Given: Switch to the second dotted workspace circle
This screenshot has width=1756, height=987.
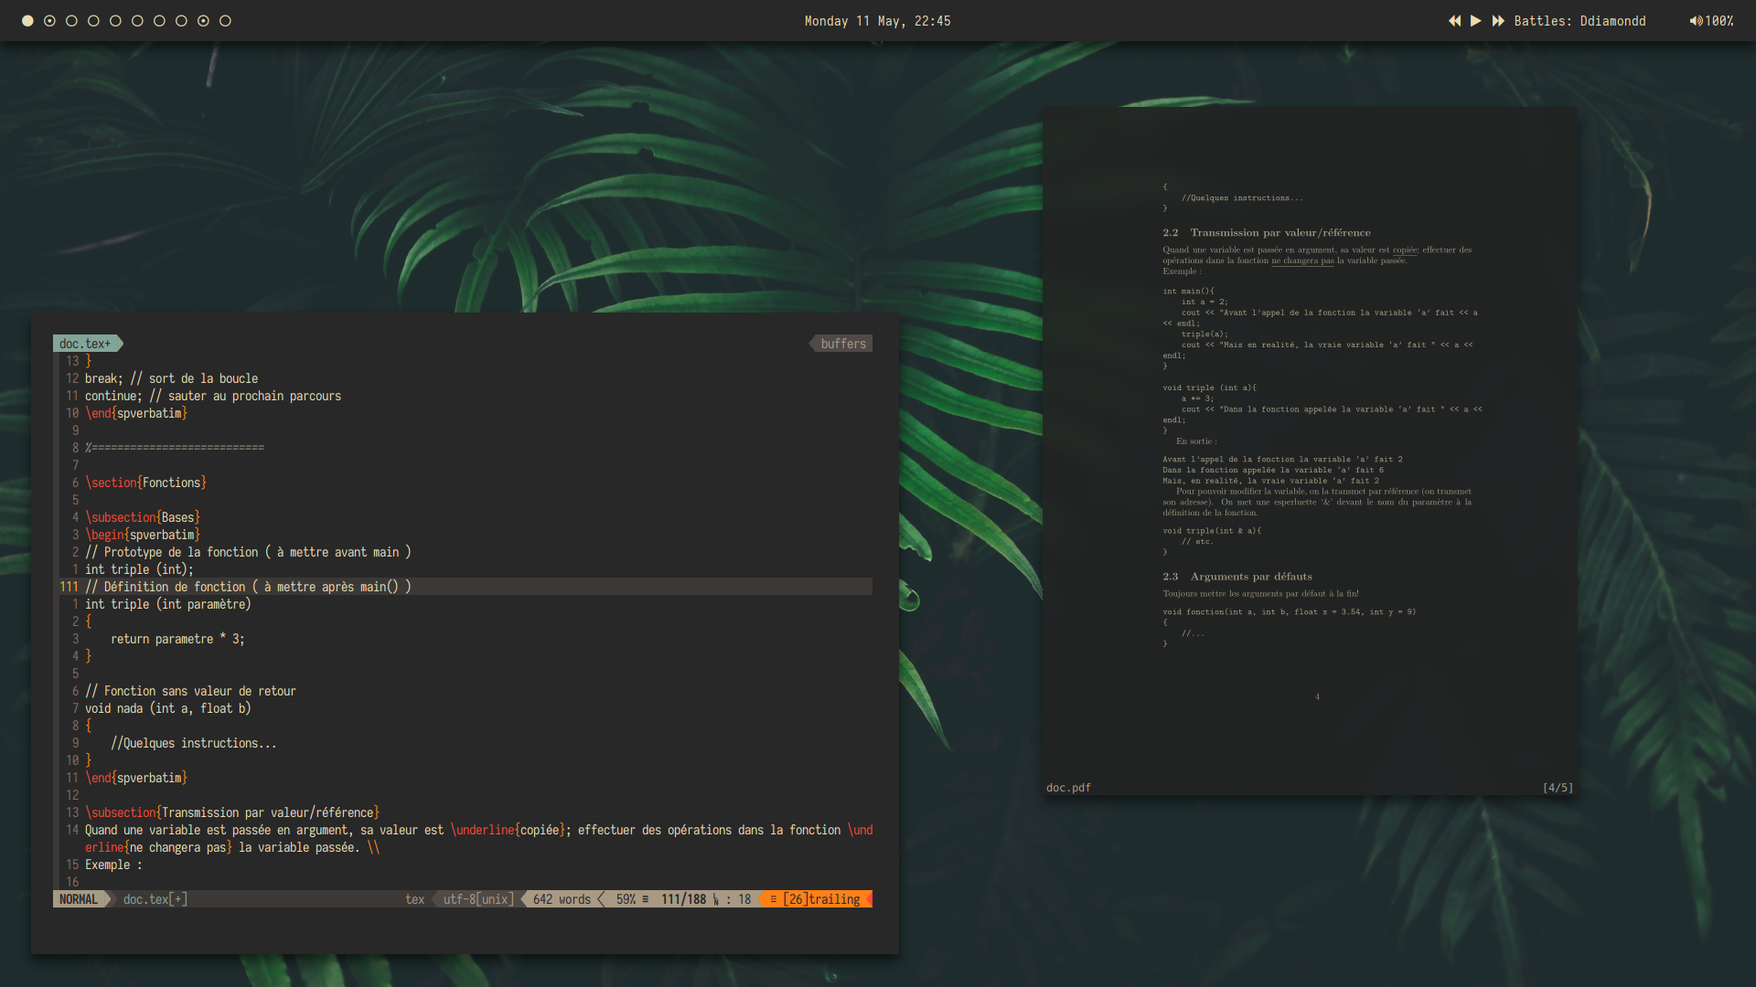Looking at the screenshot, I should click(49, 21).
